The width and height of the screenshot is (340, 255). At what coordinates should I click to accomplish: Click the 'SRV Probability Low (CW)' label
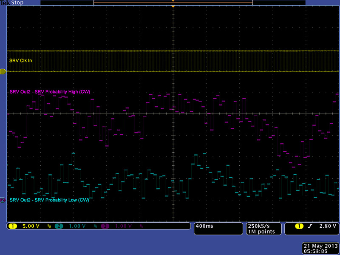(x=49, y=200)
